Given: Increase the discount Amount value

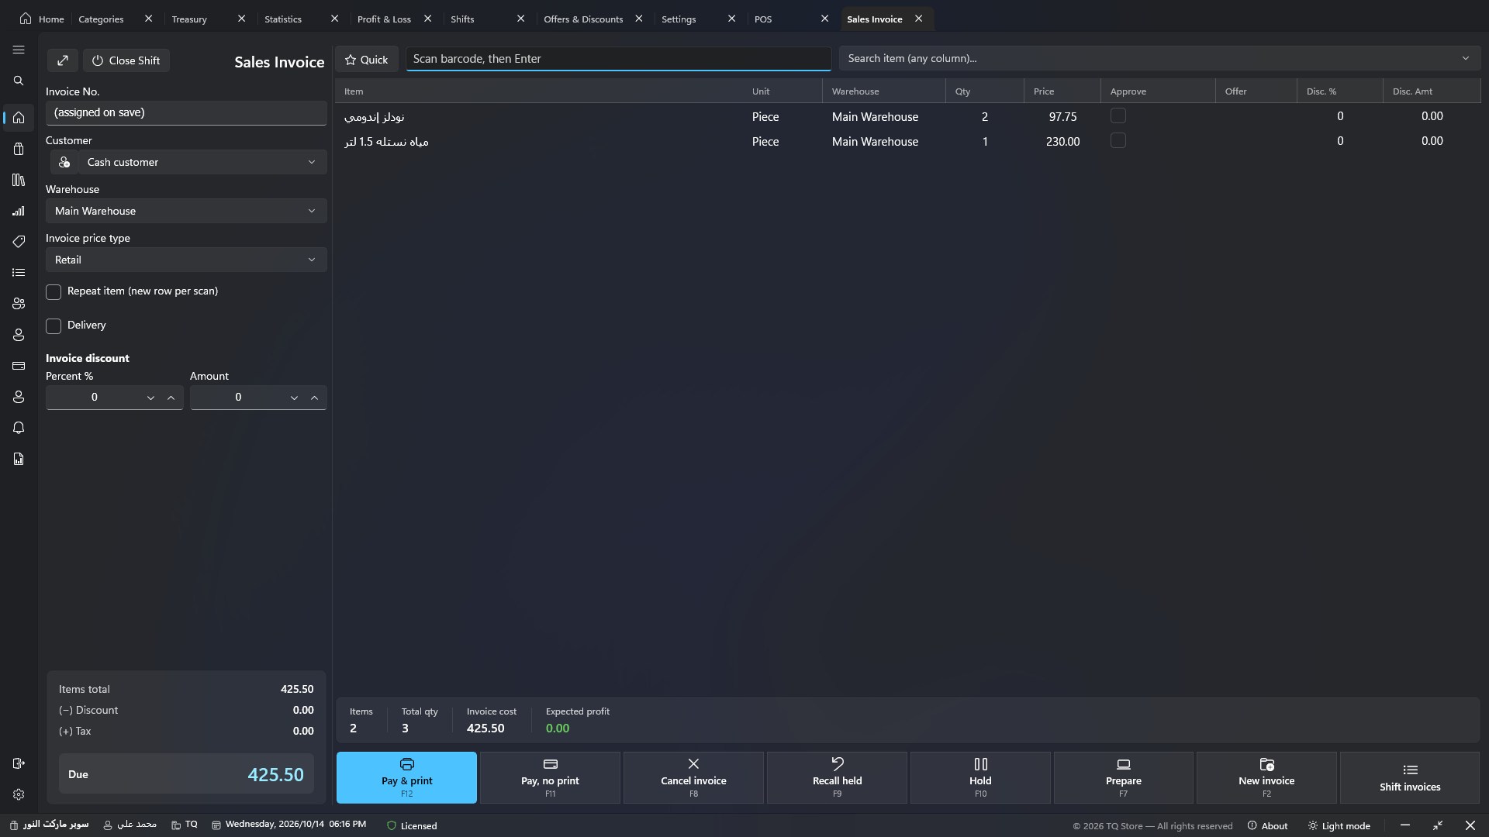Looking at the screenshot, I should pyautogui.click(x=314, y=398).
